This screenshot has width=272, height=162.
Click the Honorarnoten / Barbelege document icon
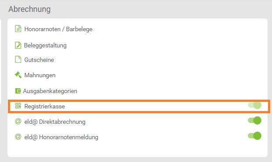point(18,29)
